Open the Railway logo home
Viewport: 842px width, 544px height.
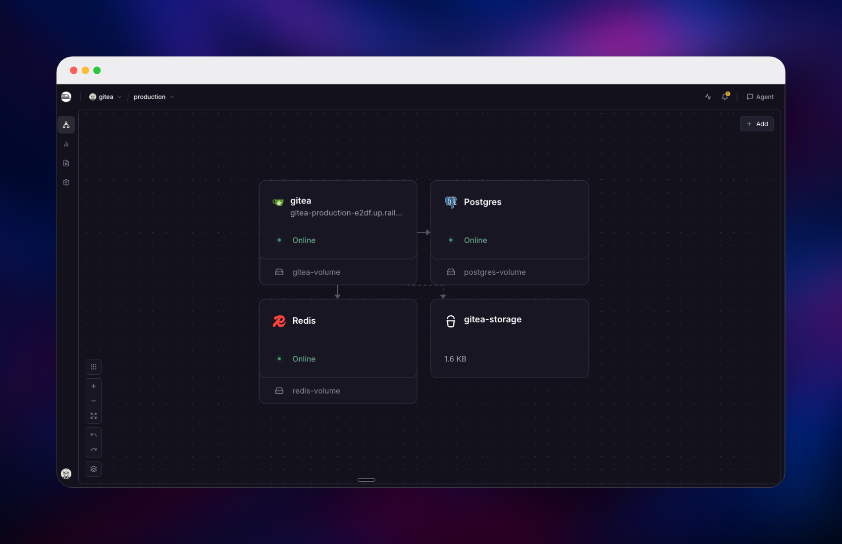(x=66, y=97)
